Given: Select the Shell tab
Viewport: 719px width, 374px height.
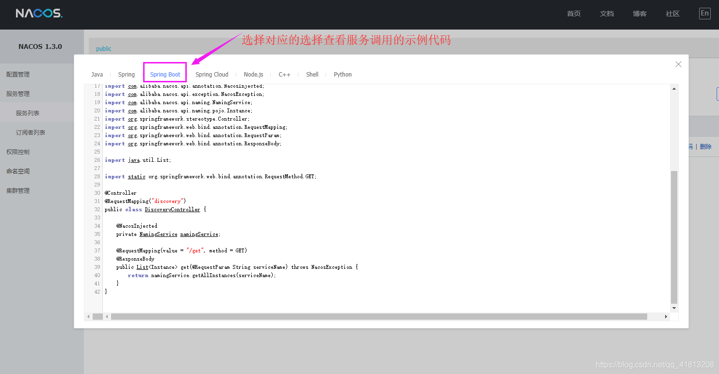Looking at the screenshot, I should (312, 75).
